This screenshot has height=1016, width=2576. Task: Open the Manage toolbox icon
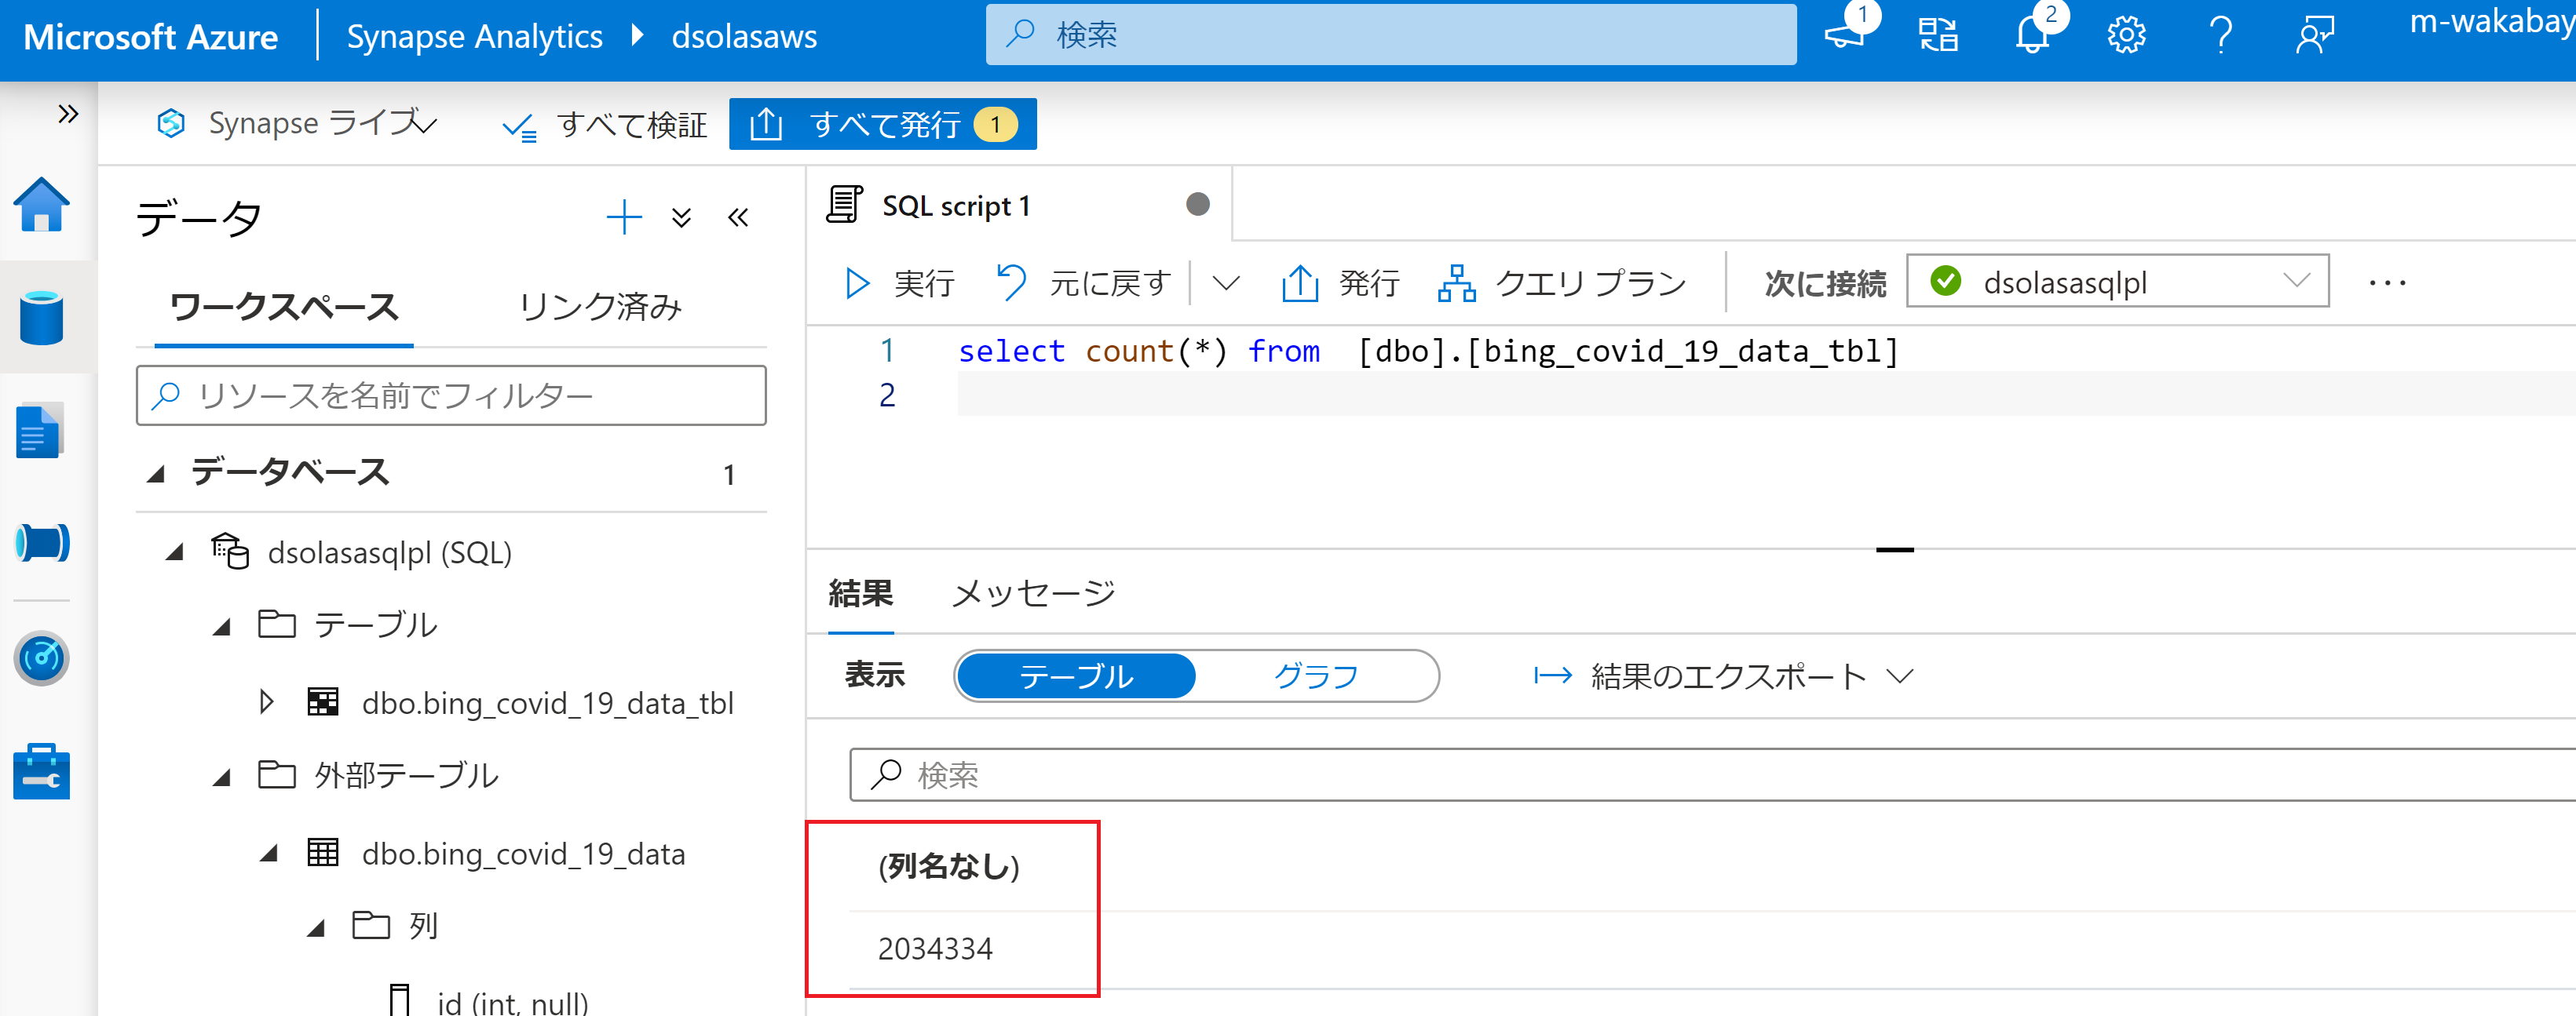[x=41, y=772]
